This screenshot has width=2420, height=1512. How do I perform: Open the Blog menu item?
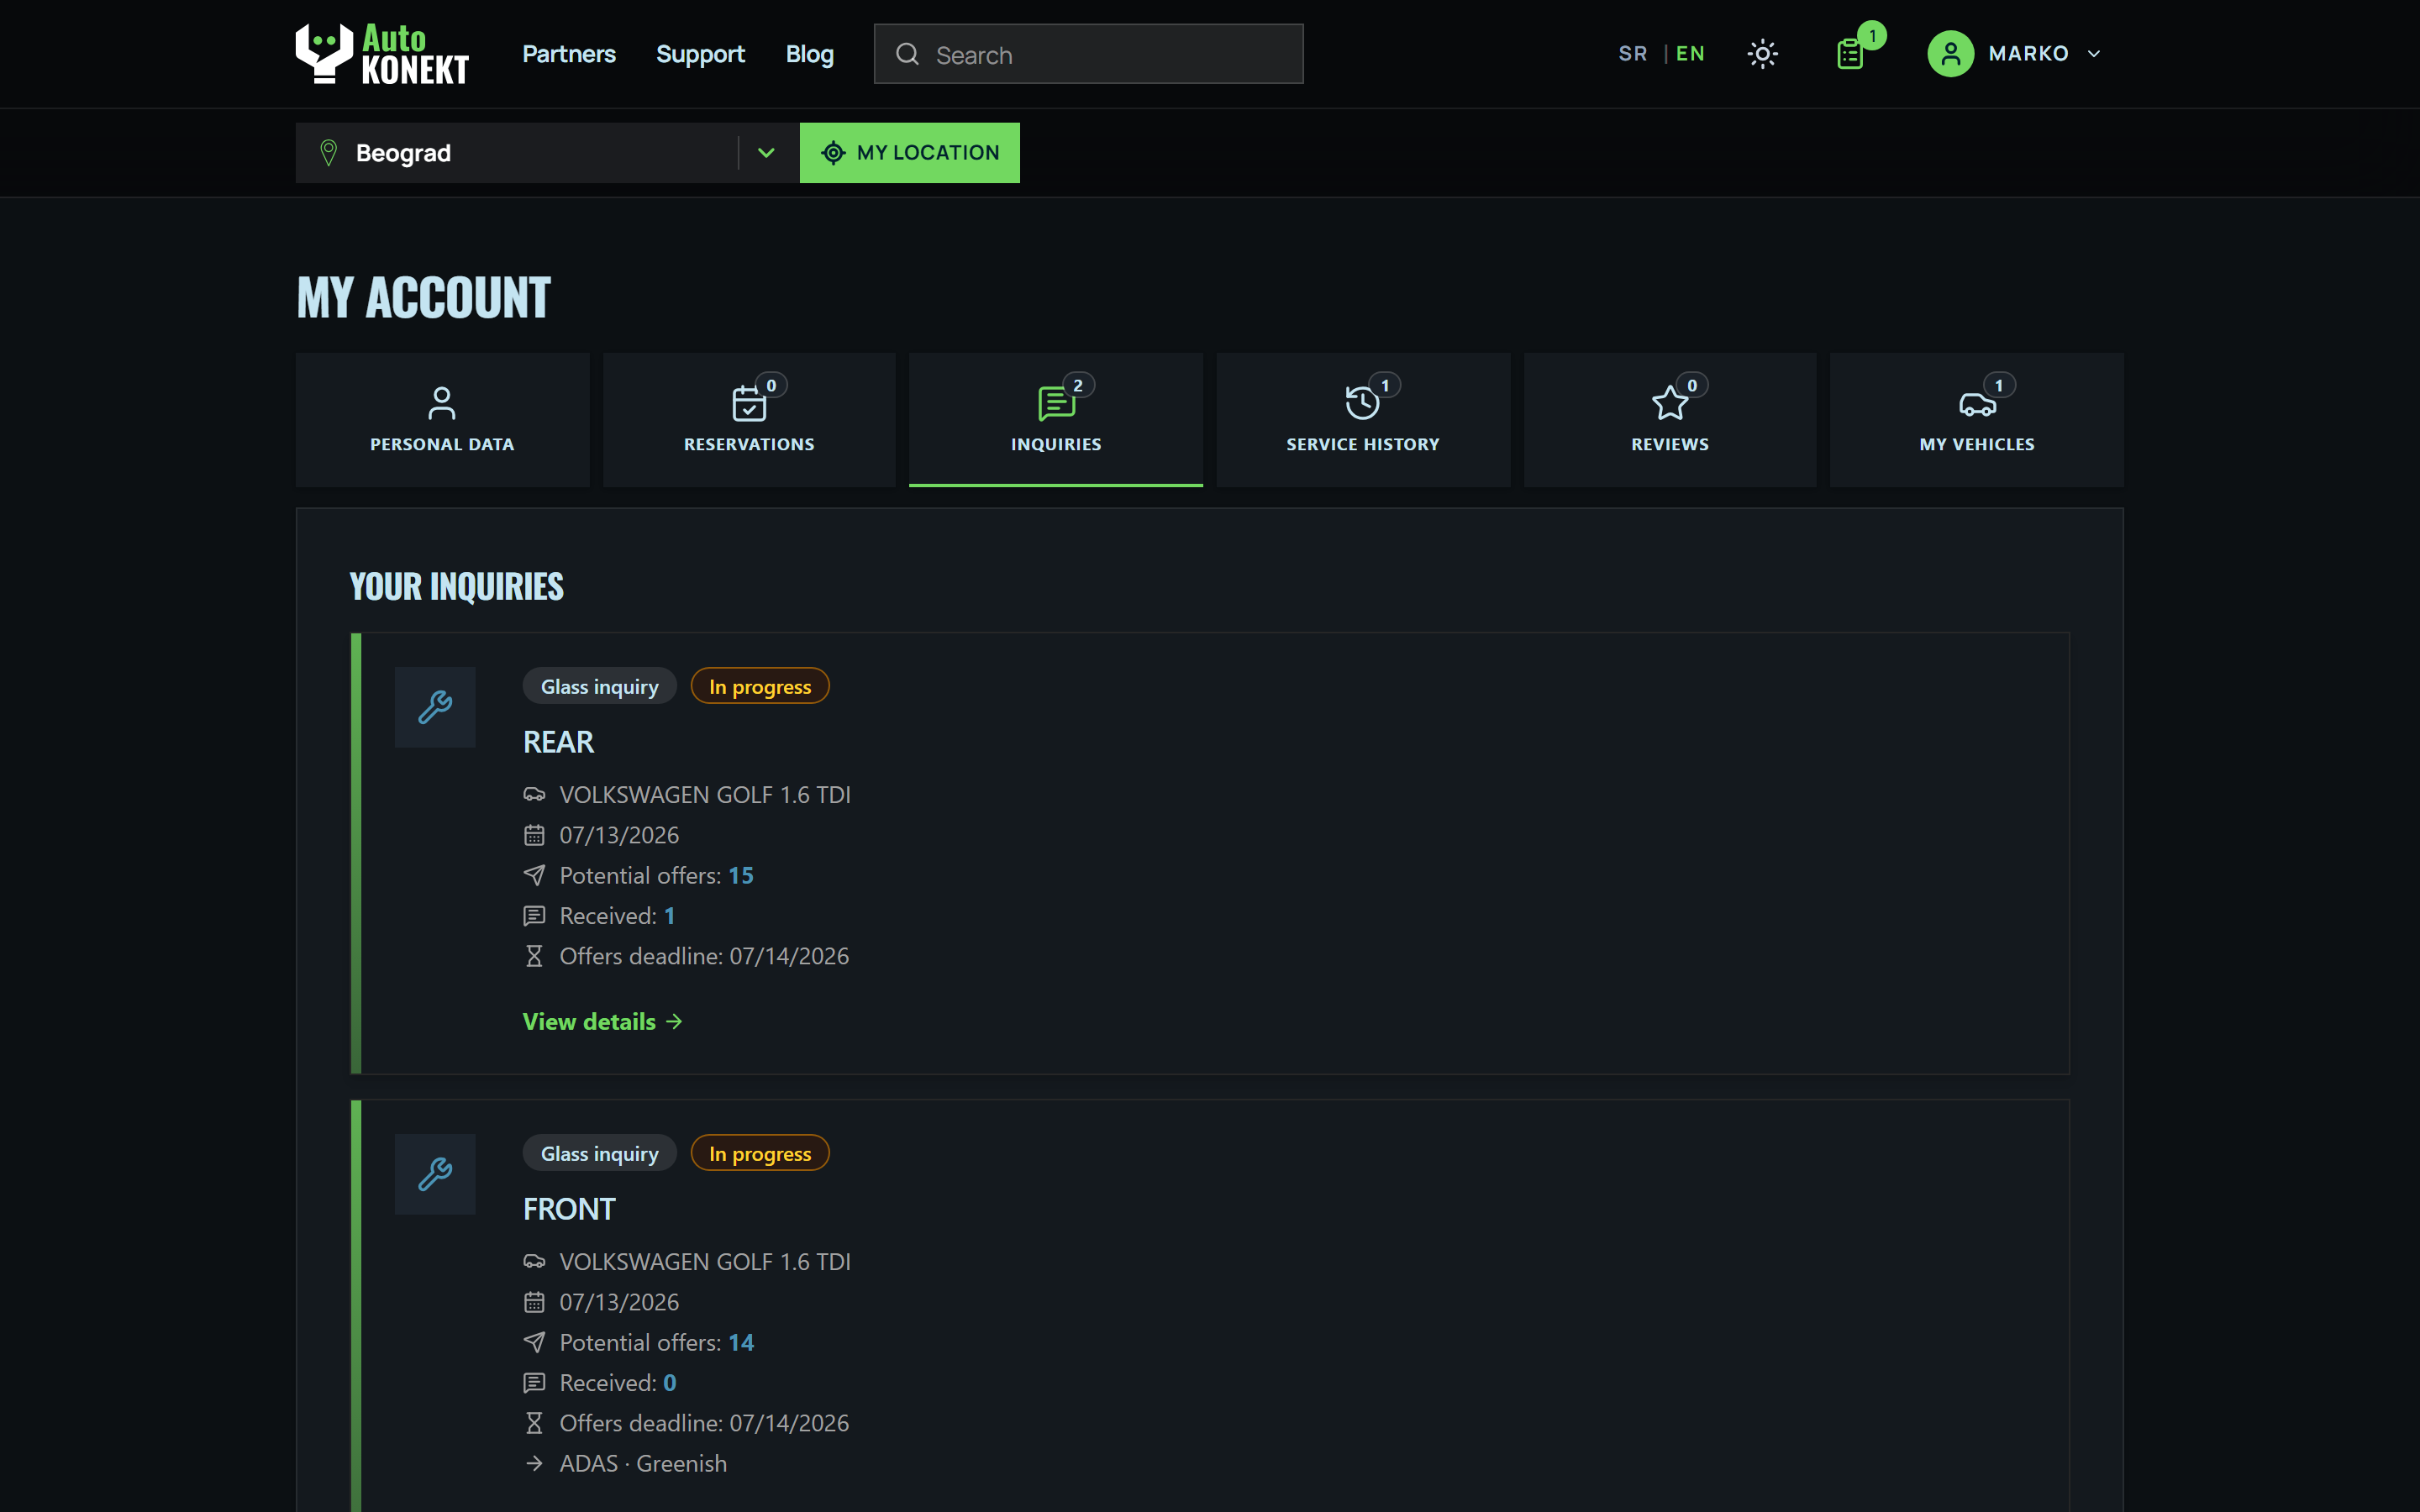[x=809, y=54]
